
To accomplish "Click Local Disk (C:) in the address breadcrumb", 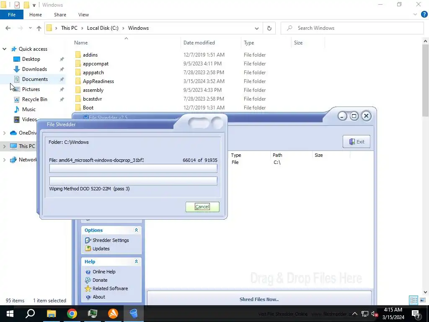I will (103, 28).
